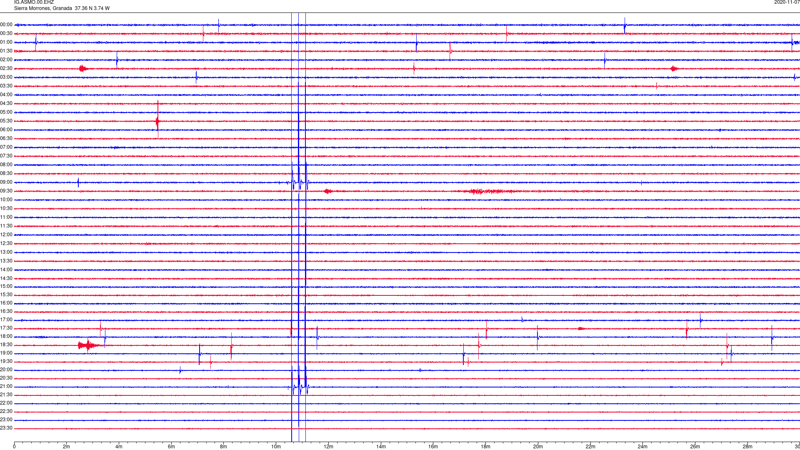This screenshot has height=450, width=800.
Task: Click the date label 2020-11-07
Action: (x=787, y=2)
